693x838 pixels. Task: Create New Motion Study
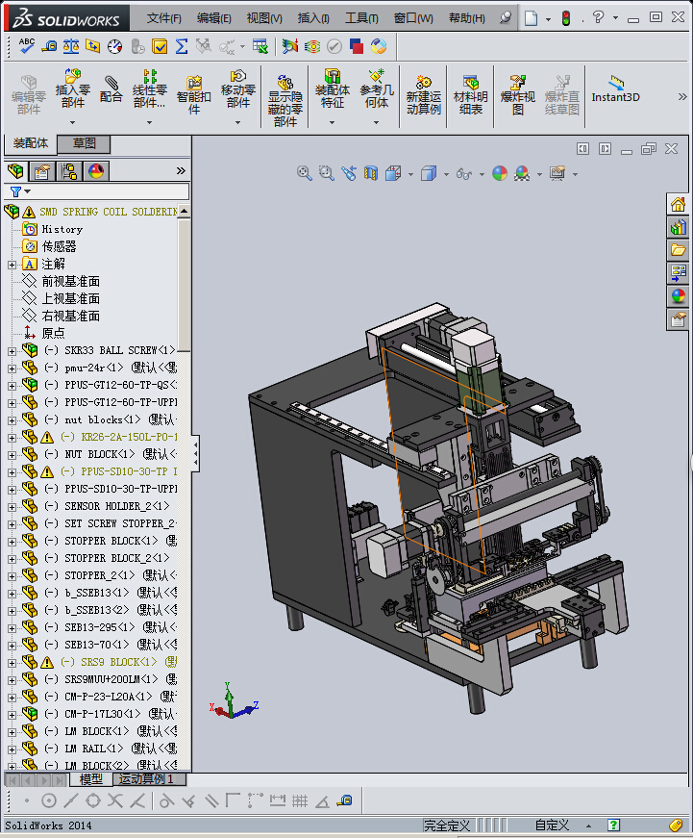coord(423,95)
